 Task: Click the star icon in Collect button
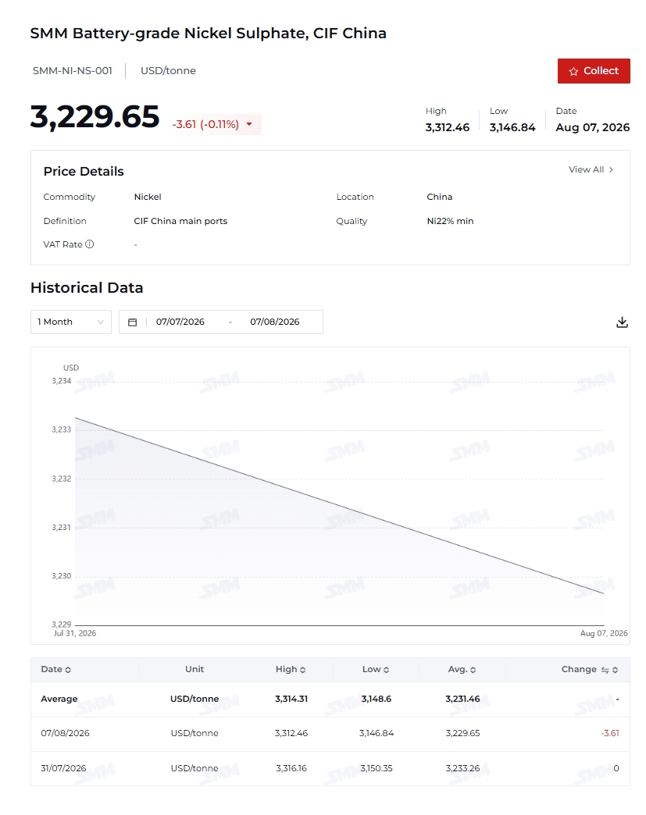573,71
